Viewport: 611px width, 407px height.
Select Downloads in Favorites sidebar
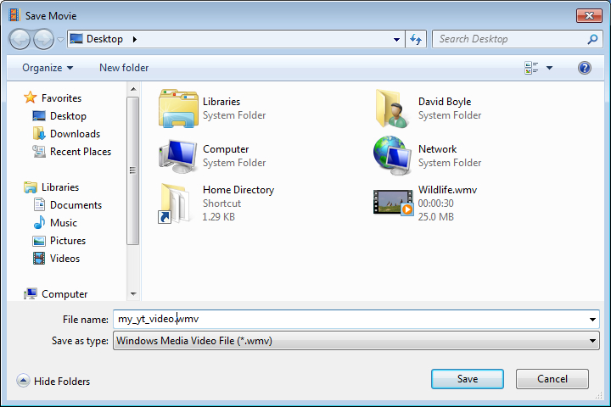75,134
